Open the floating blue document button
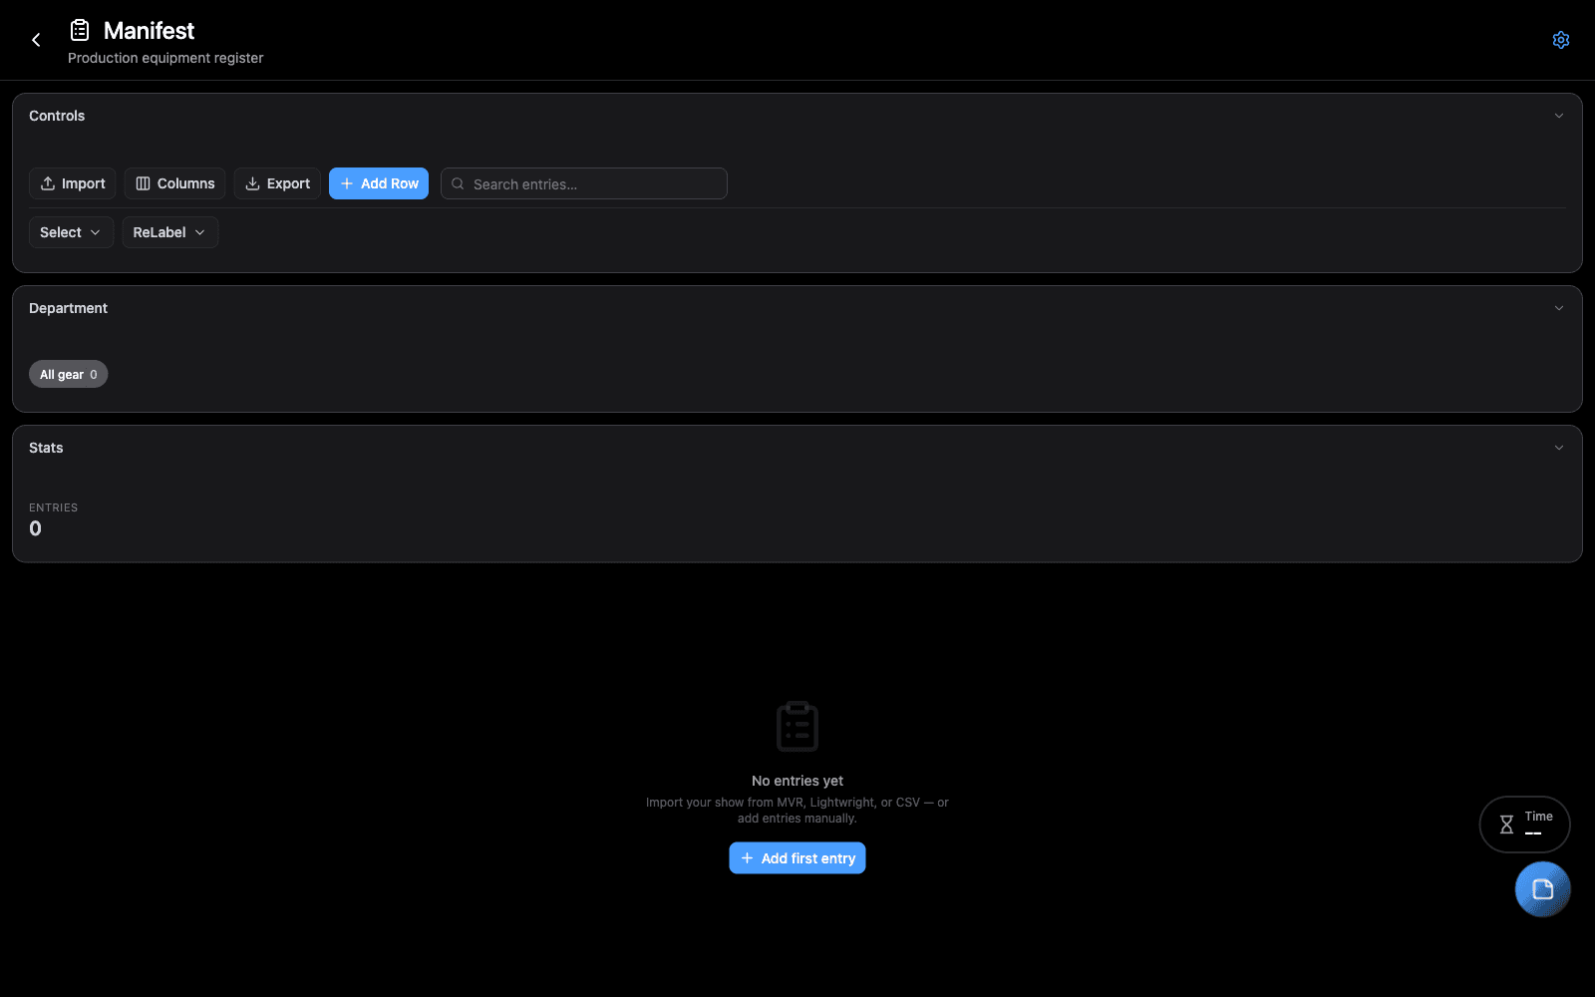The image size is (1595, 997). 1542,889
